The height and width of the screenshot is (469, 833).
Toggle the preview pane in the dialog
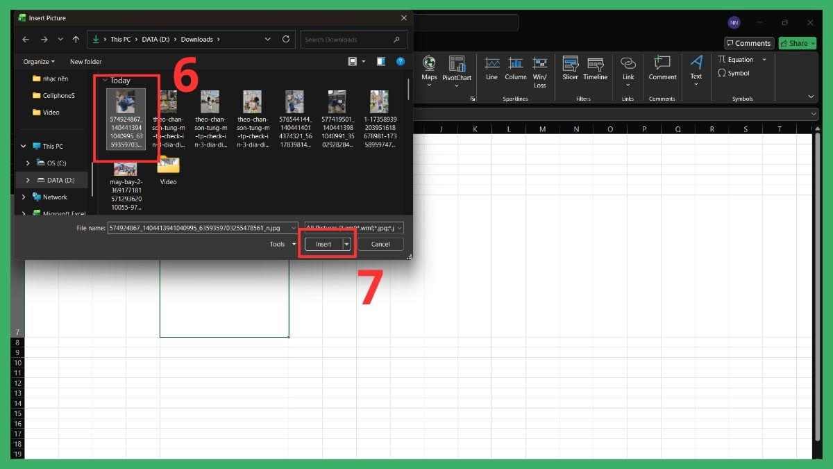coord(380,61)
